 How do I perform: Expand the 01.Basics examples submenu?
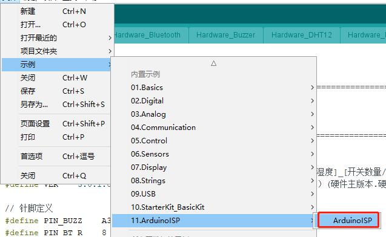pyautogui.click(x=214, y=88)
